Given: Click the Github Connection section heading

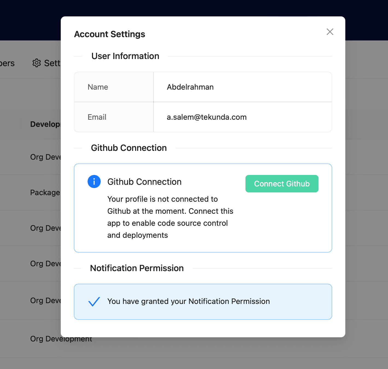Looking at the screenshot, I should click(x=129, y=148).
